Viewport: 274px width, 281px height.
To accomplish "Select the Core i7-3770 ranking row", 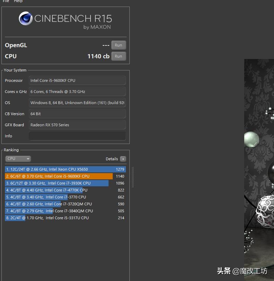I will 65,197.
